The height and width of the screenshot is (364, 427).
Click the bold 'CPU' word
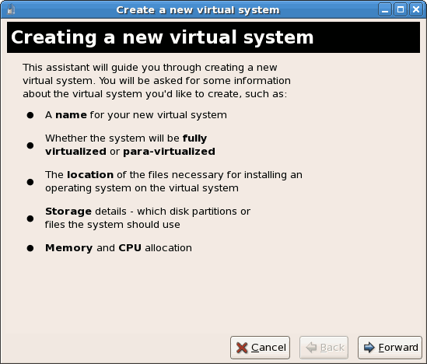130,248
